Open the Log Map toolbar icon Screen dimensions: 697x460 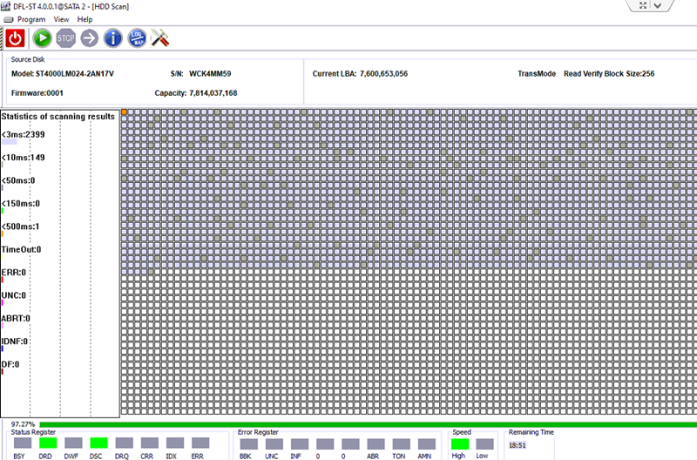coord(137,38)
